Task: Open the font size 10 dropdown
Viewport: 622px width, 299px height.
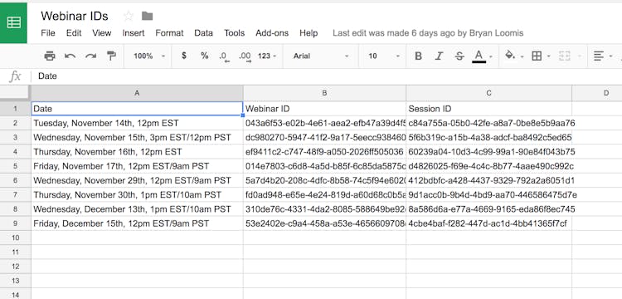Action: (x=384, y=56)
